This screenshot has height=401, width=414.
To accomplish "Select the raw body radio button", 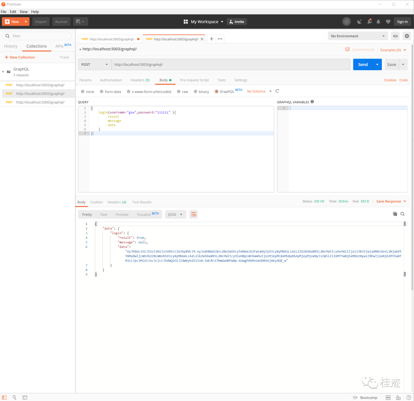I will [x=179, y=92].
